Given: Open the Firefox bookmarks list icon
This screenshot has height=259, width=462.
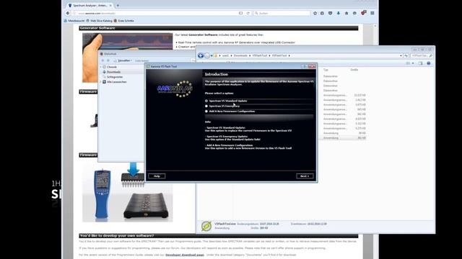Looking at the screenshot, I should pos(323,13).
